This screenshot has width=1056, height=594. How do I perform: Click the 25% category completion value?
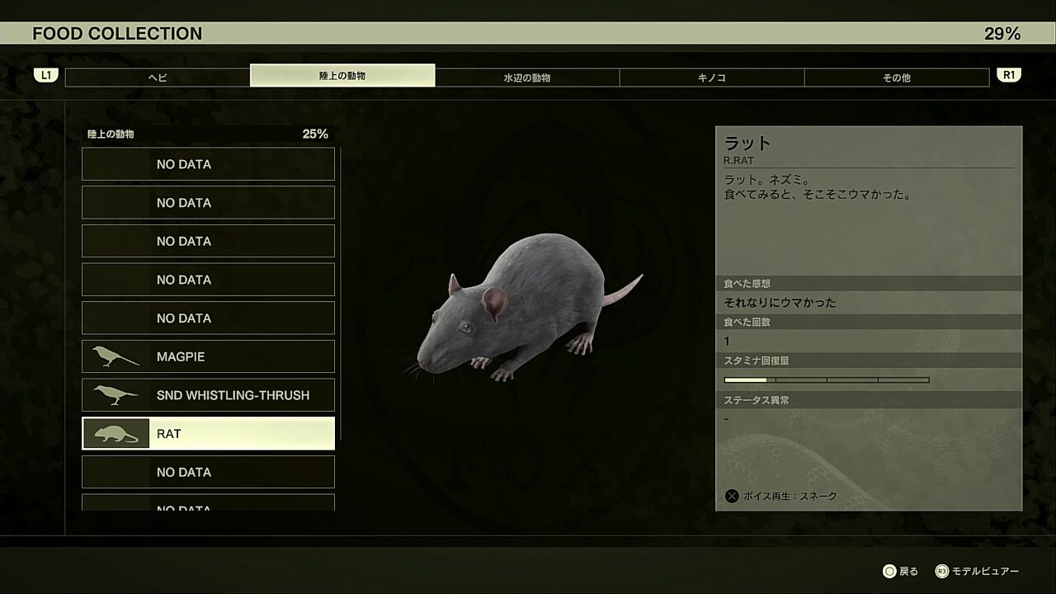click(315, 134)
